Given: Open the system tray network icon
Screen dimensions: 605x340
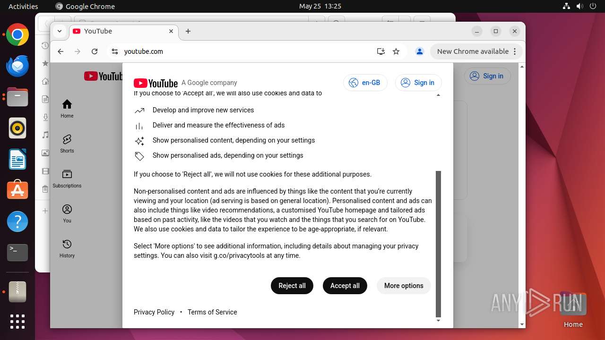Looking at the screenshot, I should tap(567, 6).
